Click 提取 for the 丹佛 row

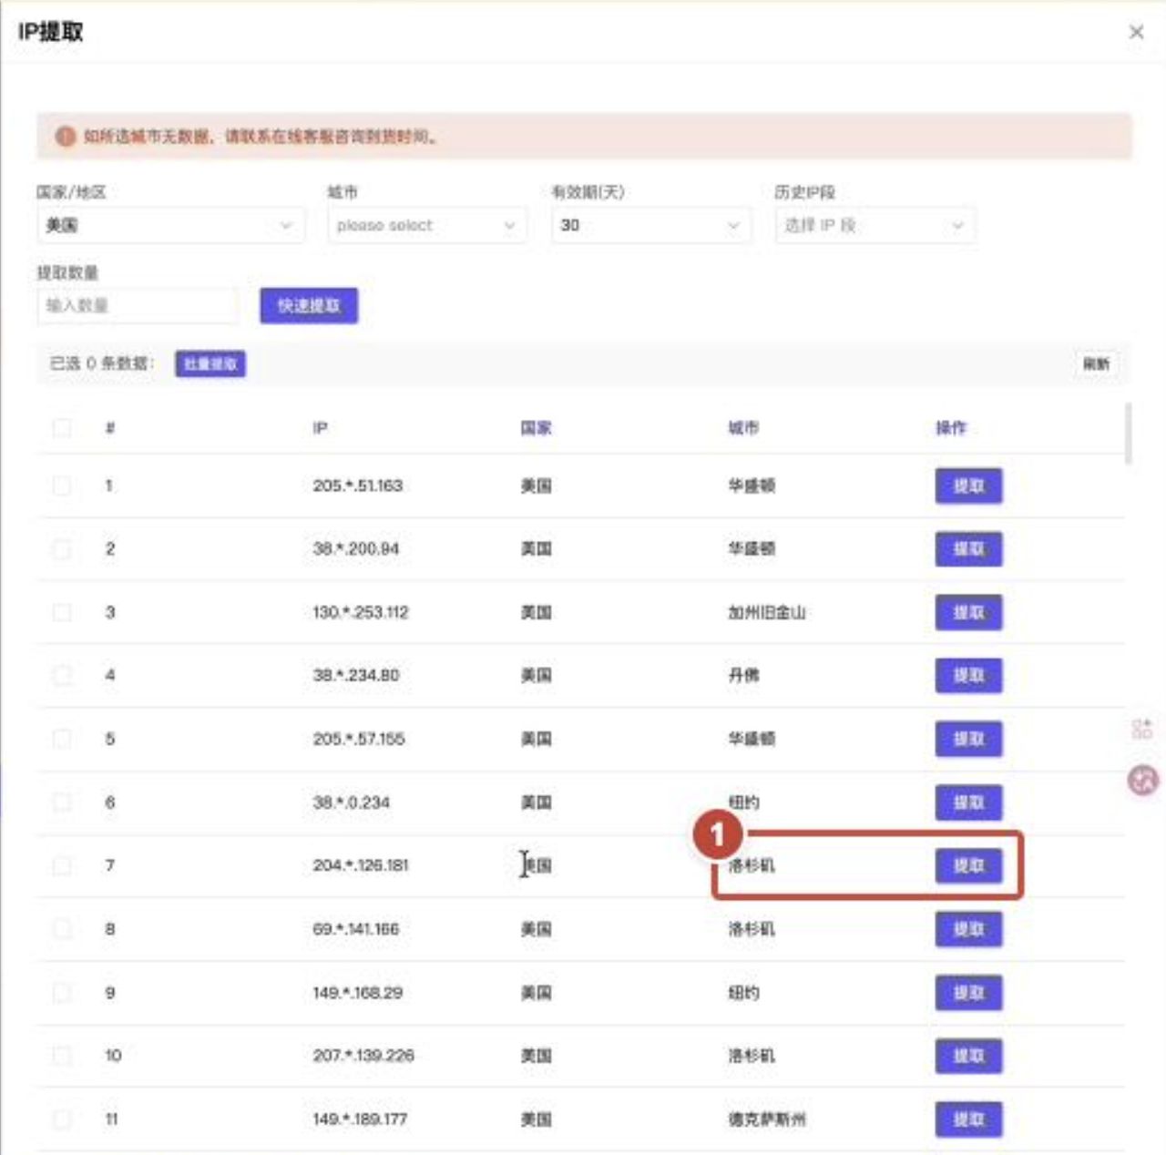pyautogui.click(x=968, y=675)
